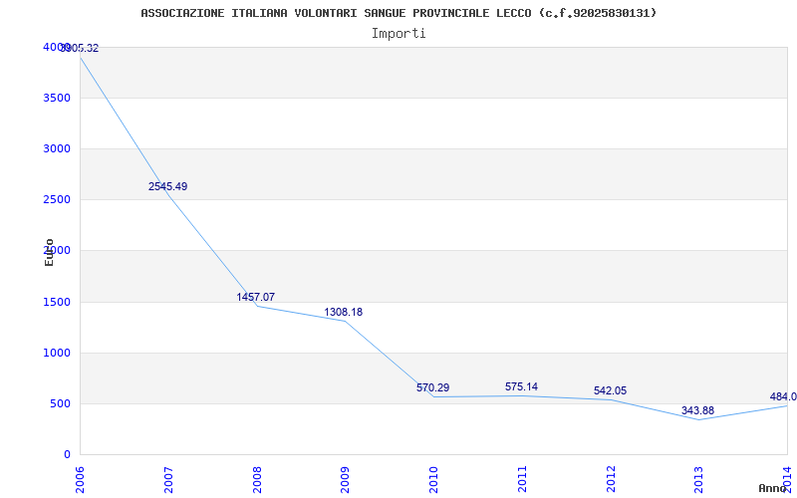Screen dimensions: 797x498
Task: Click the Euro y-axis title
Action: [49, 252]
